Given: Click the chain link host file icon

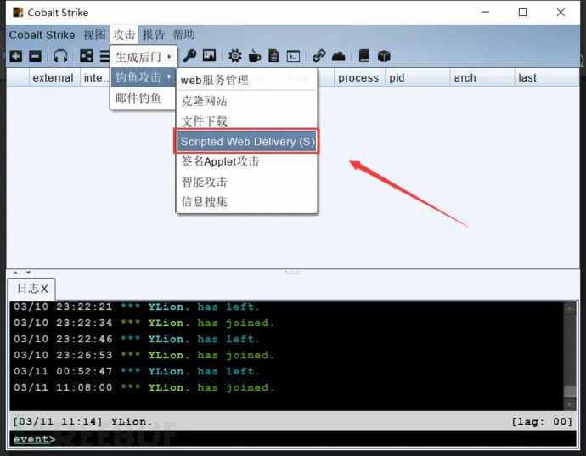Looking at the screenshot, I should (x=318, y=56).
